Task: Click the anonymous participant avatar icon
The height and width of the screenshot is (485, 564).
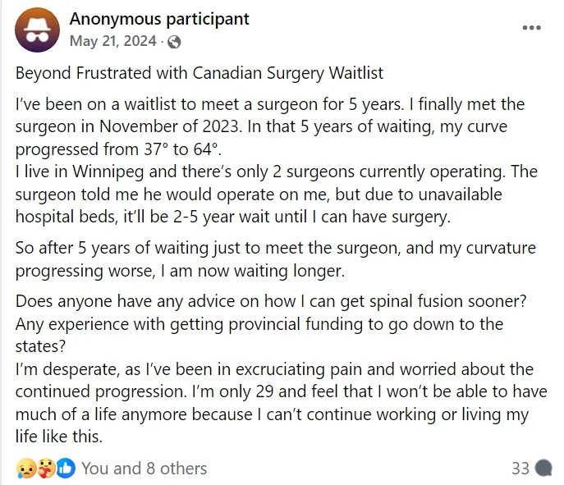Action: [38, 29]
